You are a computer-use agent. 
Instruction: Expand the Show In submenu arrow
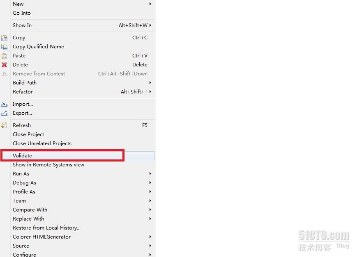[x=150, y=25]
